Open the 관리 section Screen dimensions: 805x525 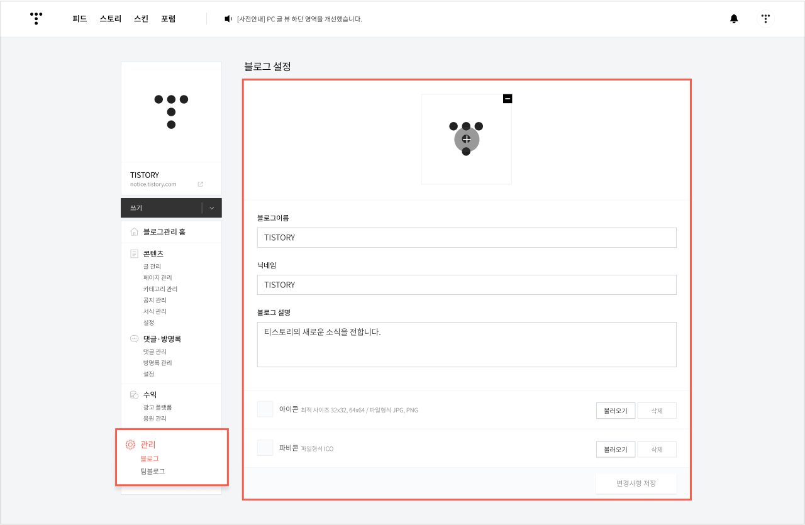pyautogui.click(x=148, y=445)
